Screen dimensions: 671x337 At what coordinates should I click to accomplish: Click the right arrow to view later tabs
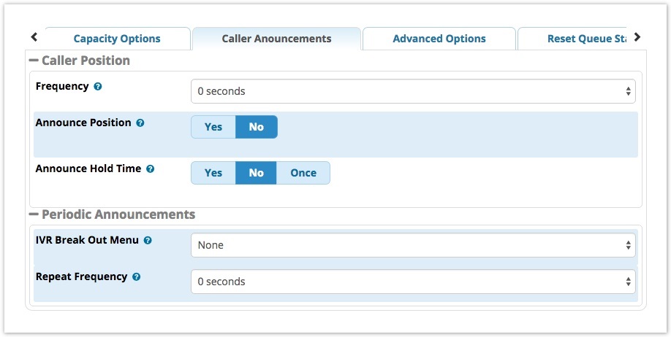tap(637, 37)
